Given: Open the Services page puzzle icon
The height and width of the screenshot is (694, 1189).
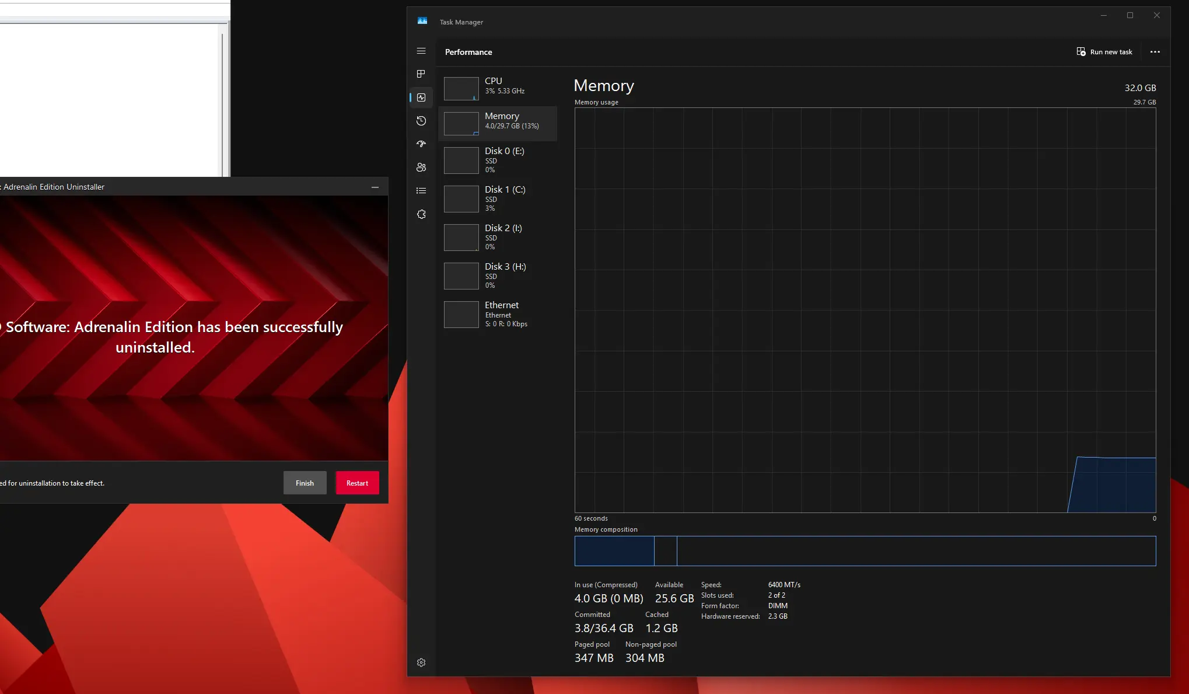Looking at the screenshot, I should [421, 214].
